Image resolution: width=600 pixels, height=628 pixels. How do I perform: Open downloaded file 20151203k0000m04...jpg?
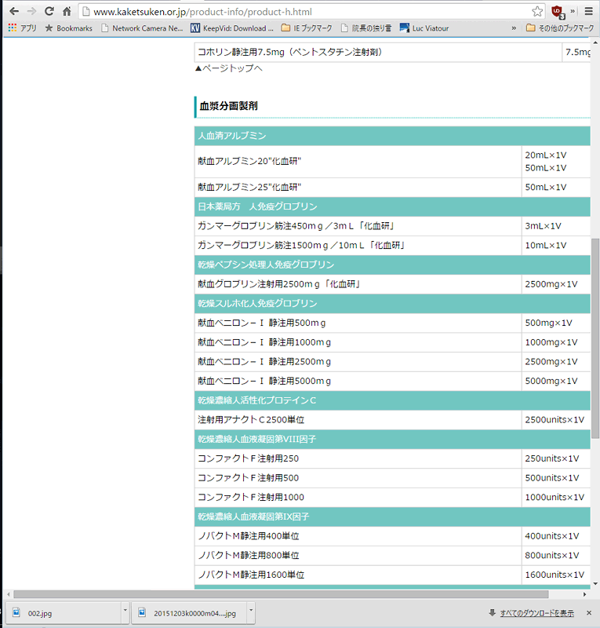coord(189,613)
